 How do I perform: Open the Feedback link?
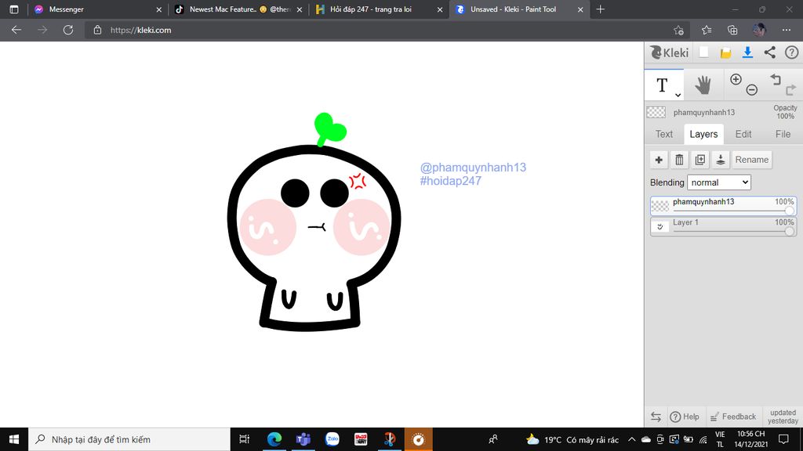click(x=733, y=417)
